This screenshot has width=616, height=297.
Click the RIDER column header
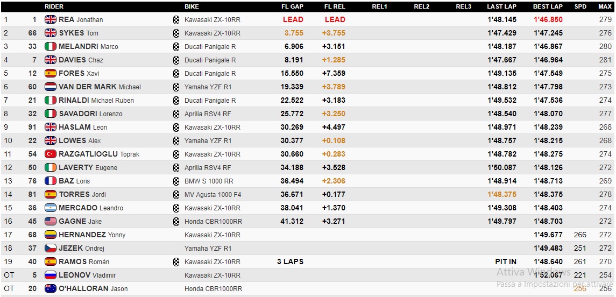point(54,6)
